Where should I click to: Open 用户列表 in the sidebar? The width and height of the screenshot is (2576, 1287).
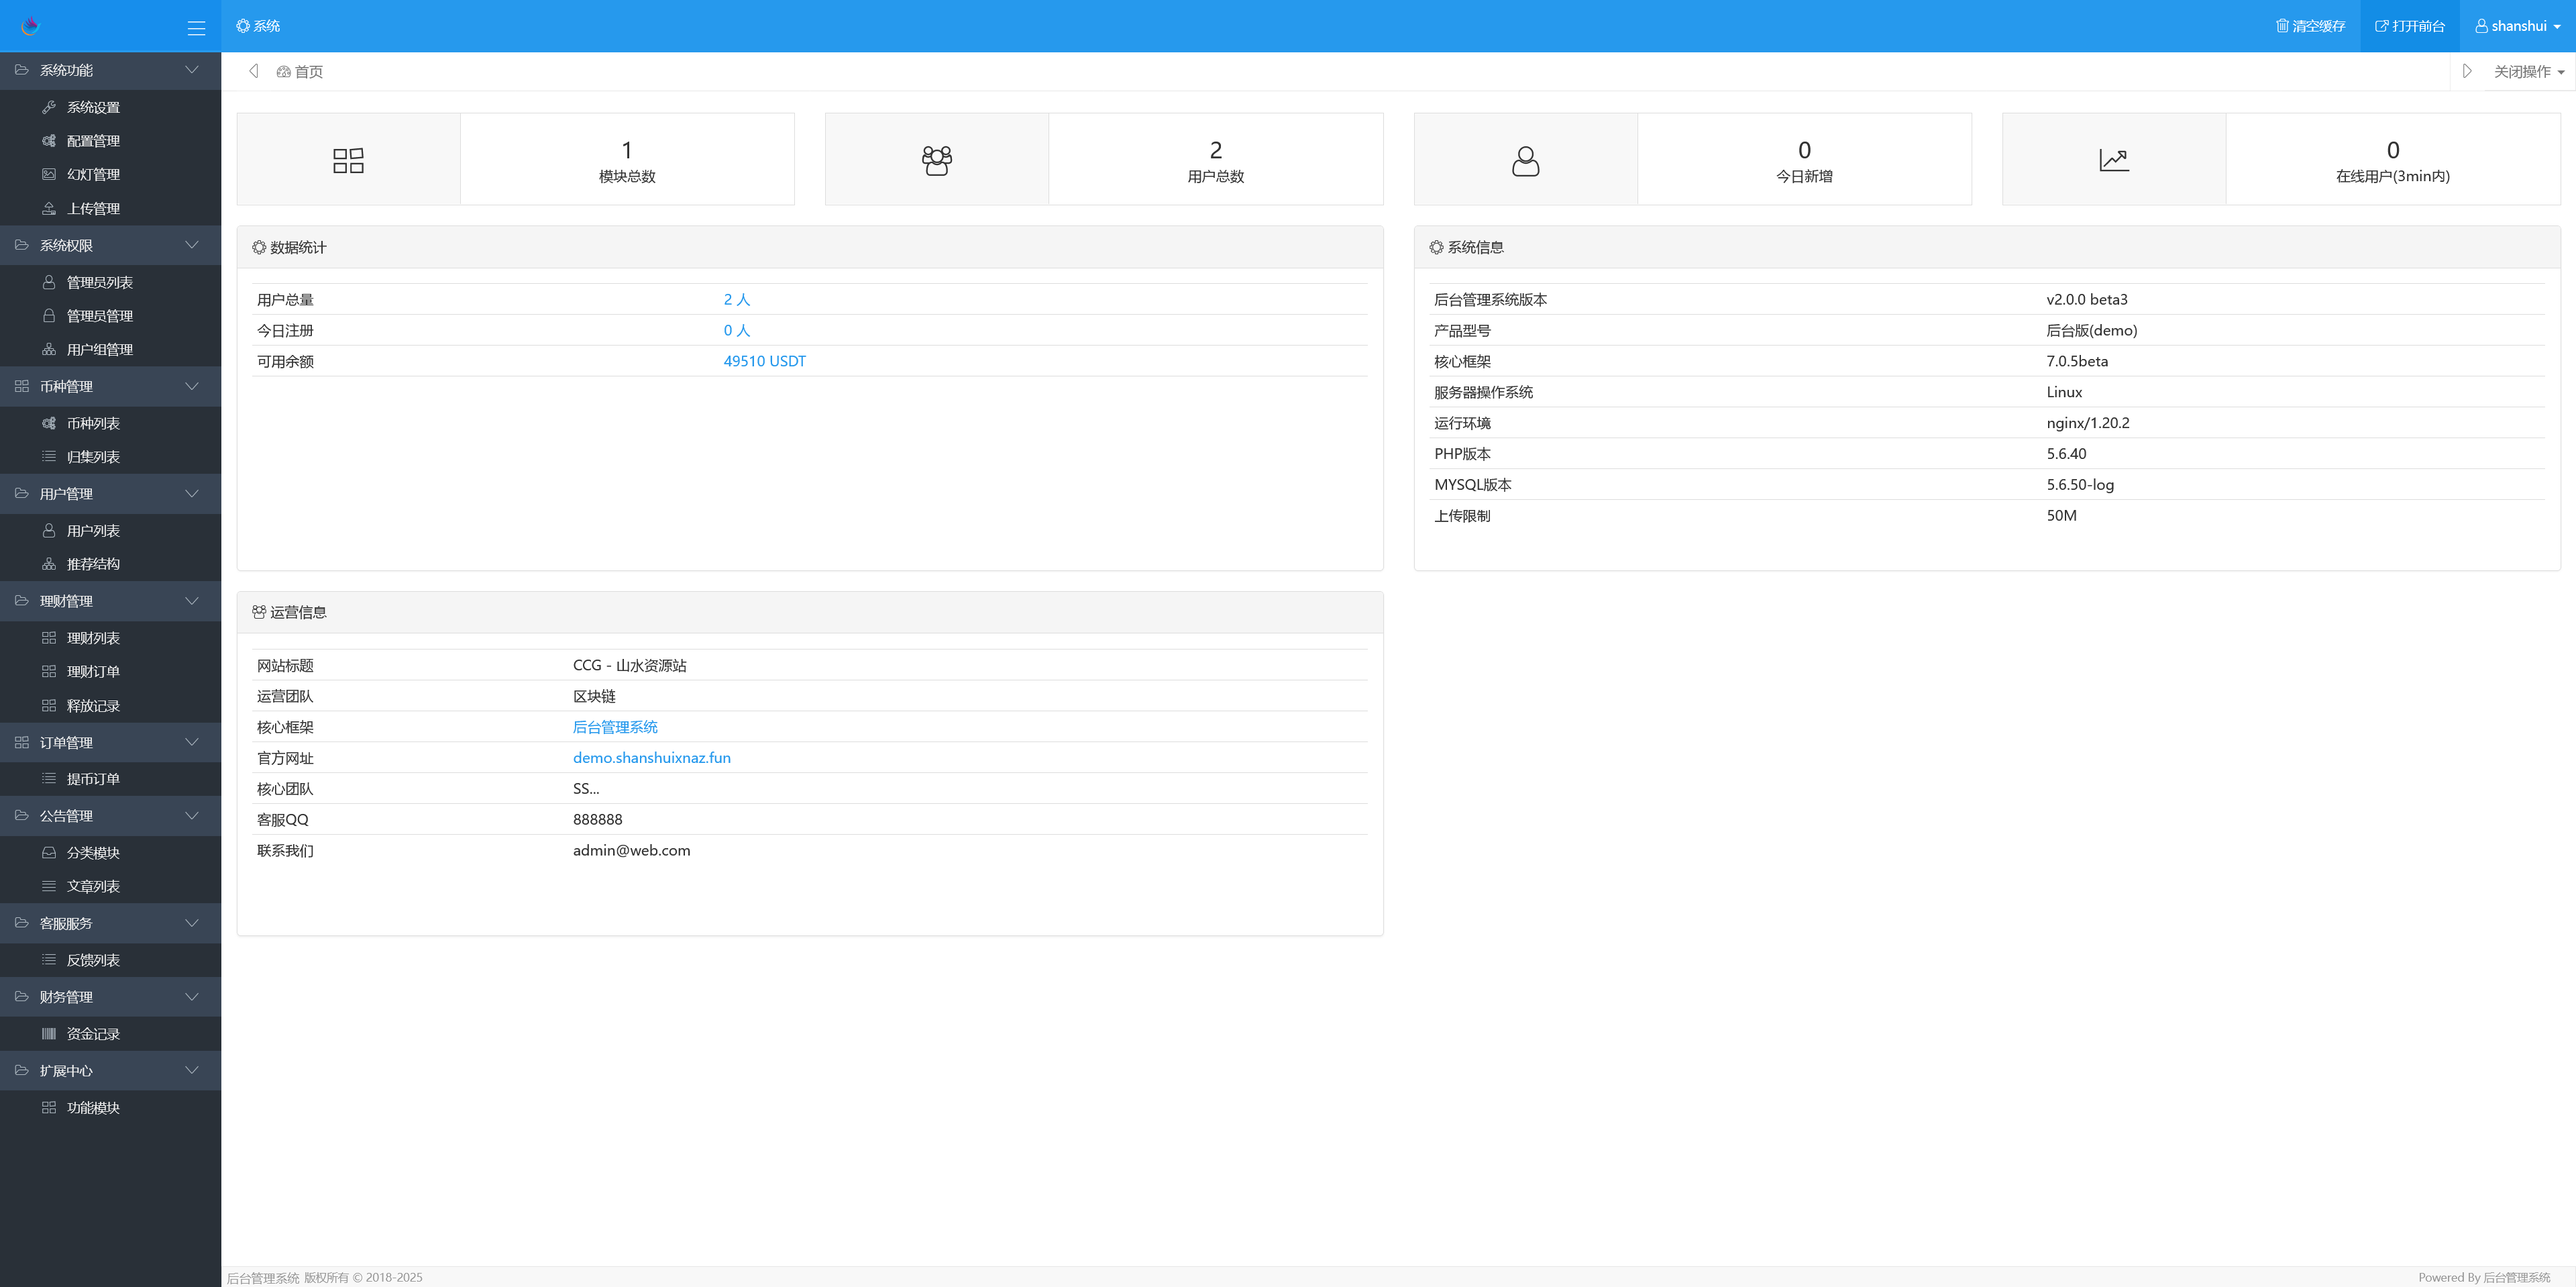pyautogui.click(x=93, y=531)
